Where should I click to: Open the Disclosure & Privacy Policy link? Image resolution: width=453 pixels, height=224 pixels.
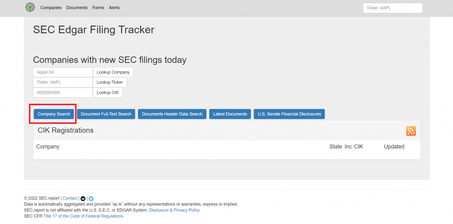(174, 210)
